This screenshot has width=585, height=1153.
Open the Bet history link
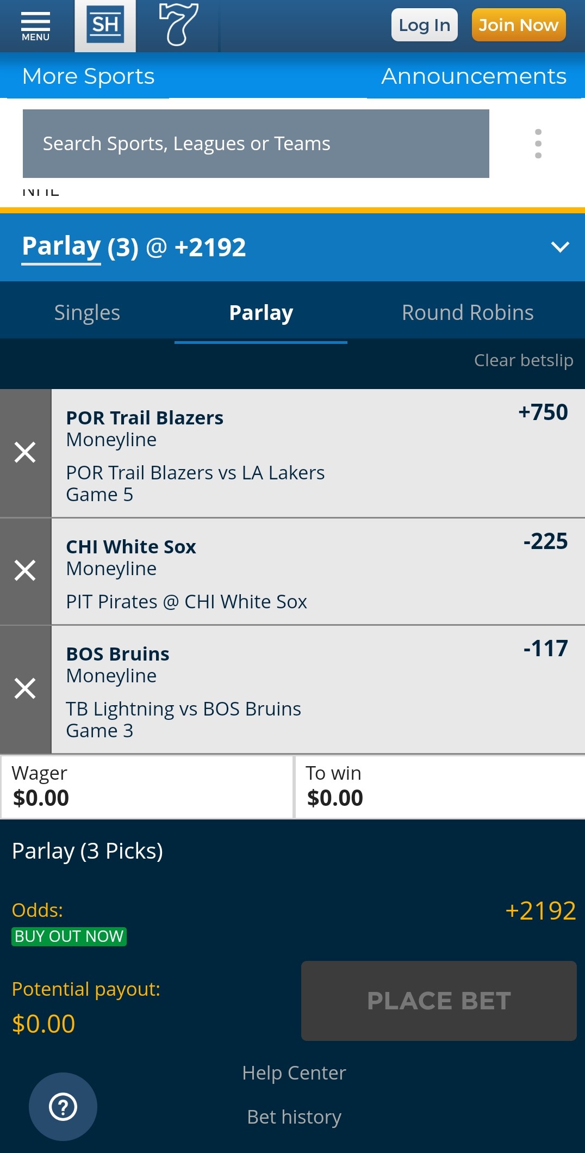click(294, 1117)
